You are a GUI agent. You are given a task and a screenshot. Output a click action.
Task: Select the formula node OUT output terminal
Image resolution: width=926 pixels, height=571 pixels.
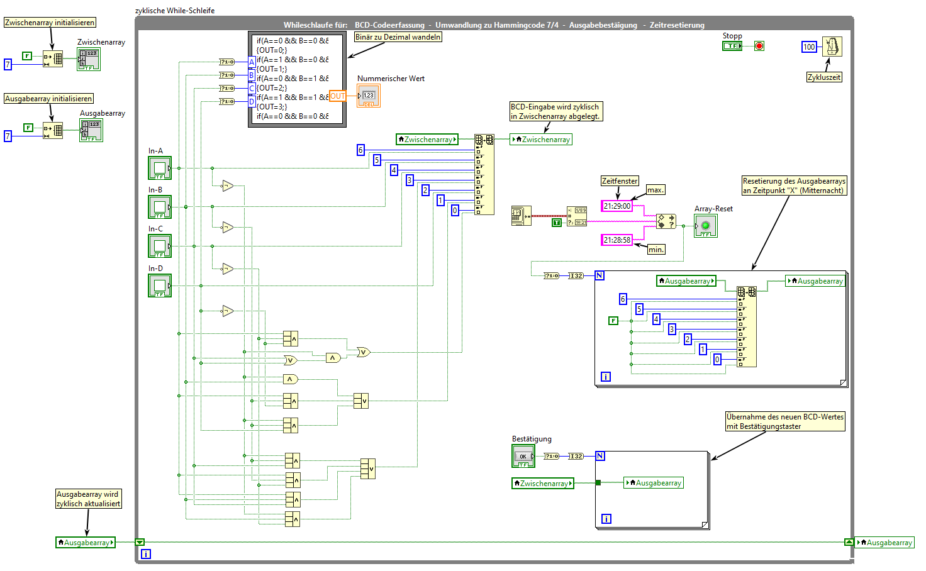(337, 96)
